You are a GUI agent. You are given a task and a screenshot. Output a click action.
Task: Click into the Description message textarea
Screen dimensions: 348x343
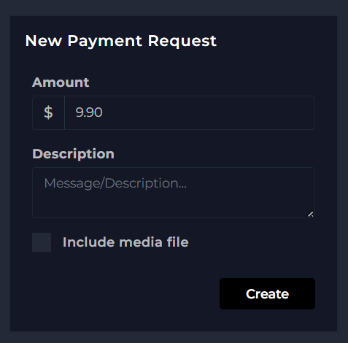[x=174, y=193]
